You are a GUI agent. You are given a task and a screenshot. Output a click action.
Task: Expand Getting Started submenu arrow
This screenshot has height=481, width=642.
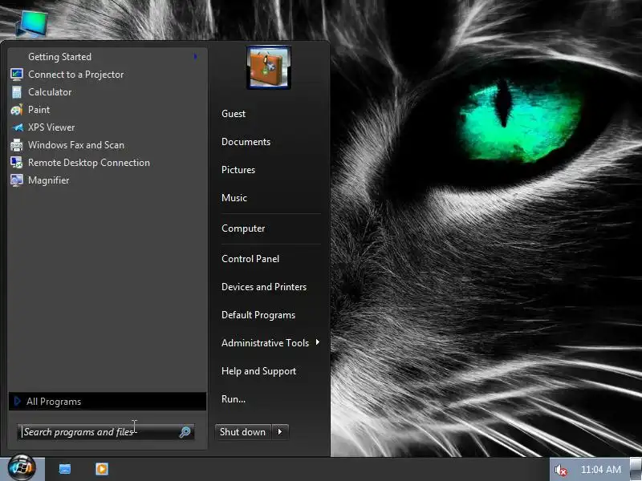(x=196, y=56)
